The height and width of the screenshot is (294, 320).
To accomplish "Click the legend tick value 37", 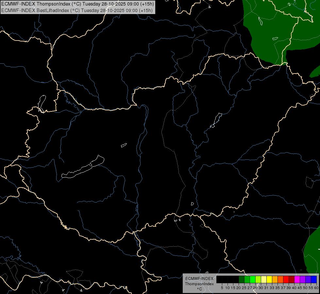I will point(283,288).
